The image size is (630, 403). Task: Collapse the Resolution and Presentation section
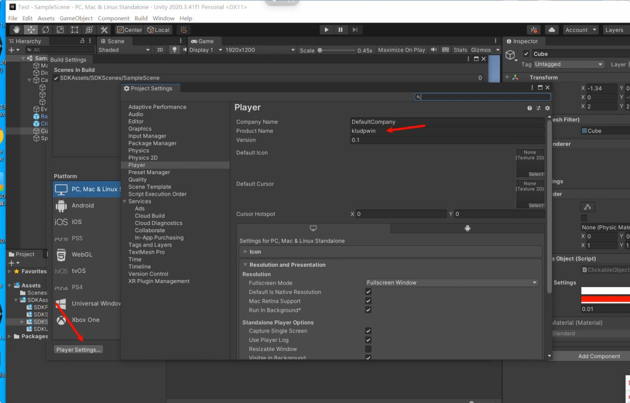click(x=245, y=265)
